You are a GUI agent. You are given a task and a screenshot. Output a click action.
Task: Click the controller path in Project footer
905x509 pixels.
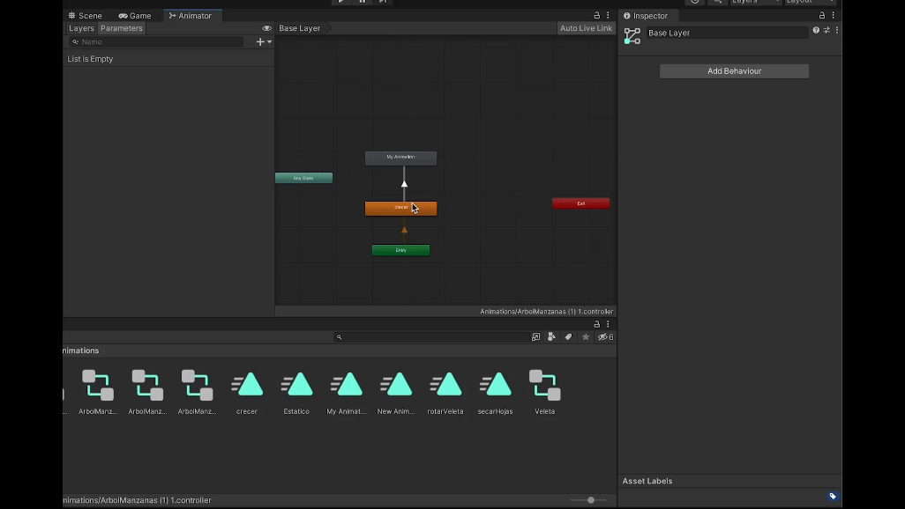(138, 500)
